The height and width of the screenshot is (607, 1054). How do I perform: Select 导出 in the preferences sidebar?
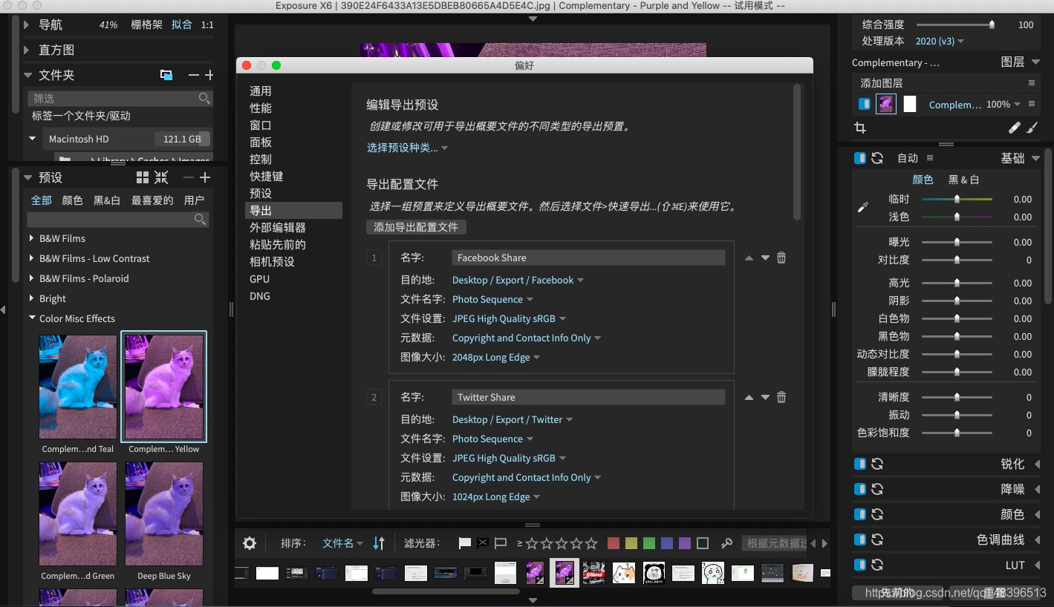click(x=259, y=210)
